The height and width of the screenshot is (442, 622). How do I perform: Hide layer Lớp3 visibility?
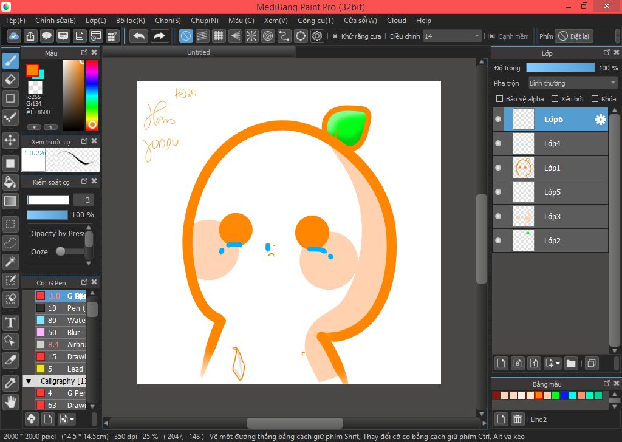(x=498, y=216)
